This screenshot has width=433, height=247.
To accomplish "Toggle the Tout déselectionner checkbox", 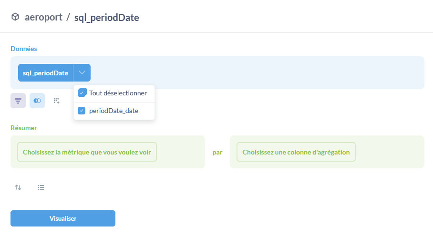I will [x=82, y=93].
